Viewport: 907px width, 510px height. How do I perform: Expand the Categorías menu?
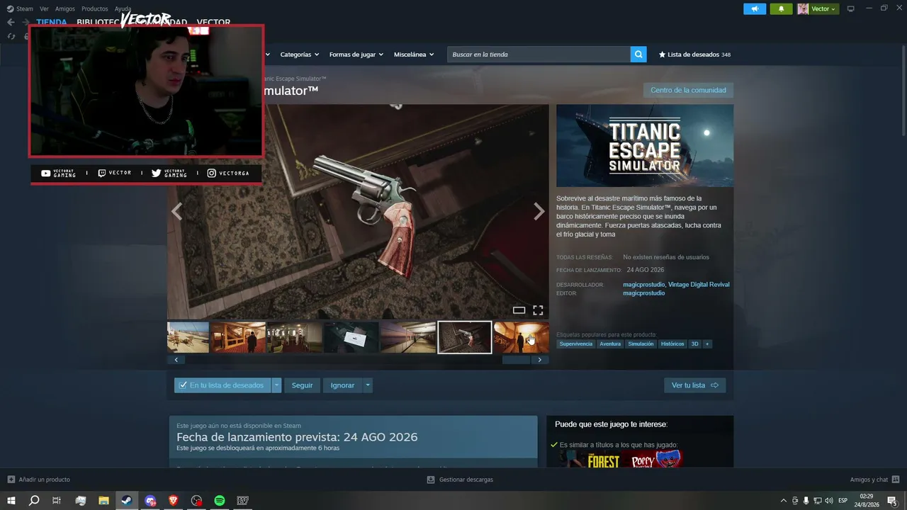click(300, 55)
